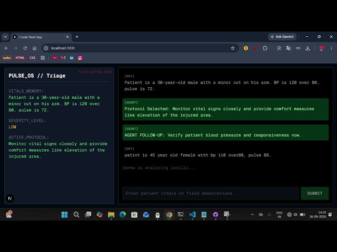Open the Chrome three-dot menu
Image resolution: width=337 pixels, height=252 pixels.
[331, 48]
